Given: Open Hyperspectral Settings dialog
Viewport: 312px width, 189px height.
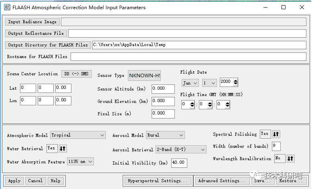Looking at the screenshot, I should (157, 181).
